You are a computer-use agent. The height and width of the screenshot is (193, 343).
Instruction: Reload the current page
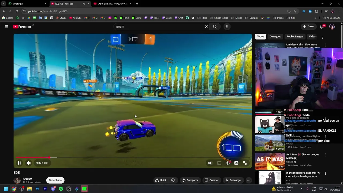coord(17,11)
